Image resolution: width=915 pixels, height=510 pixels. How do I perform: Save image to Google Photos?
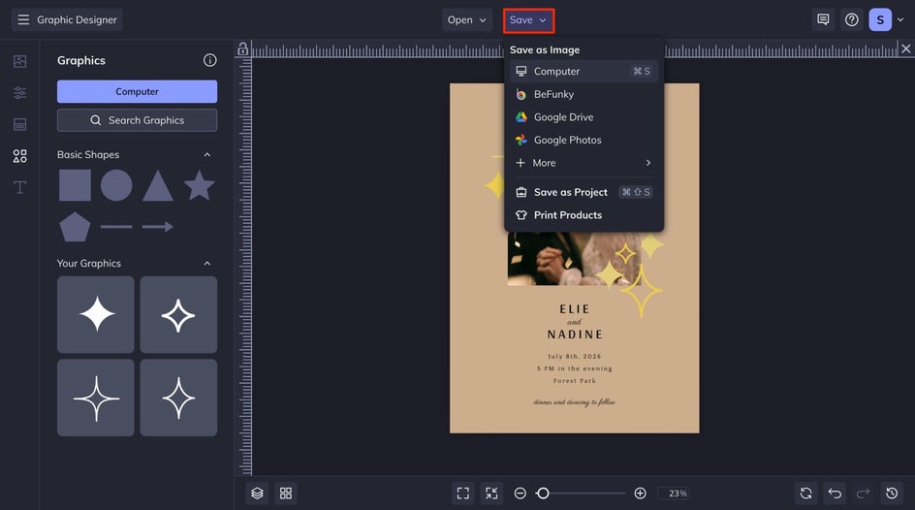[x=584, y=140]
